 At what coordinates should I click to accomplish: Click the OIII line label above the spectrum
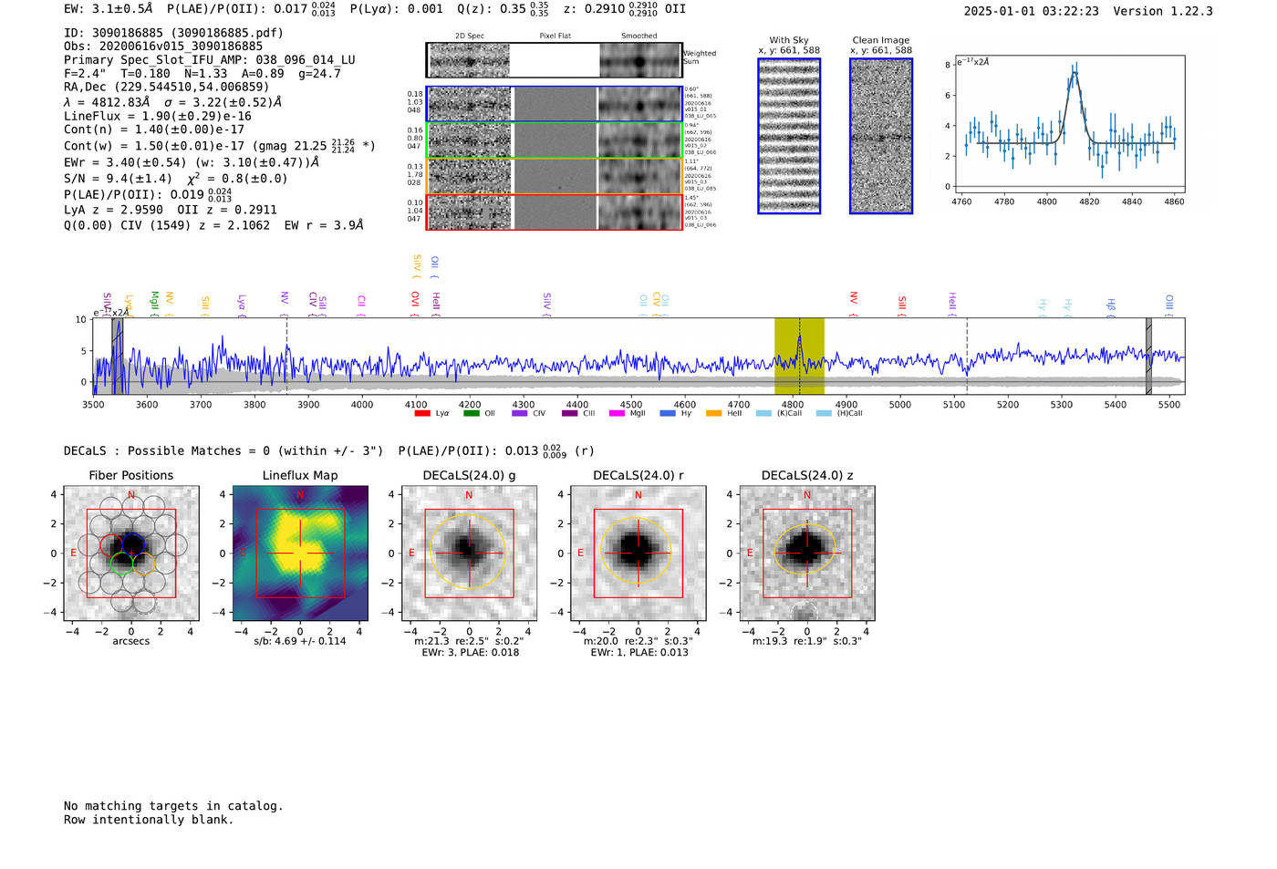(x=1169, y=305)
